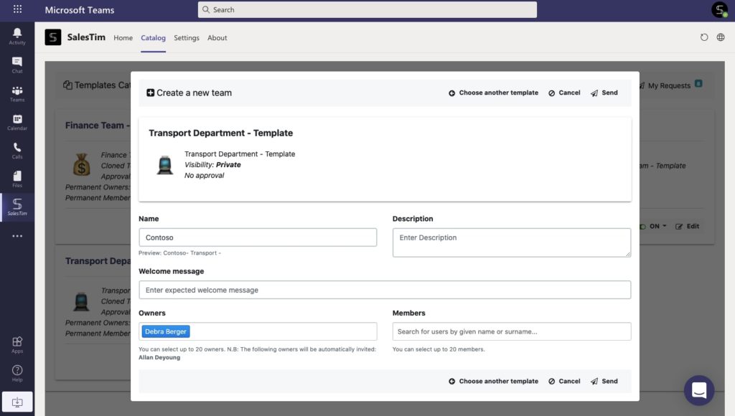This screenshot has width=735, height=416.
Task: Click the Create a new team heading
Action: coord(189,93)
